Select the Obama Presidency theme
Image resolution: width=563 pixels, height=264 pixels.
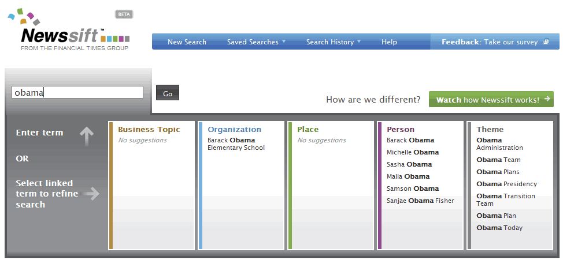[x=506, y=184]
